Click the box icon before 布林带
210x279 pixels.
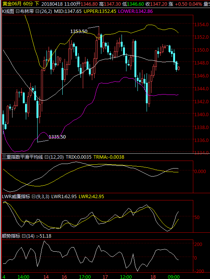17,11
